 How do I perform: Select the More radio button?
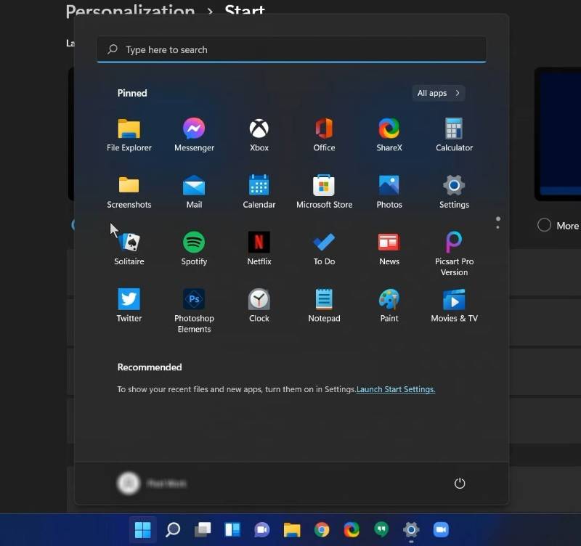coord(545,225)
